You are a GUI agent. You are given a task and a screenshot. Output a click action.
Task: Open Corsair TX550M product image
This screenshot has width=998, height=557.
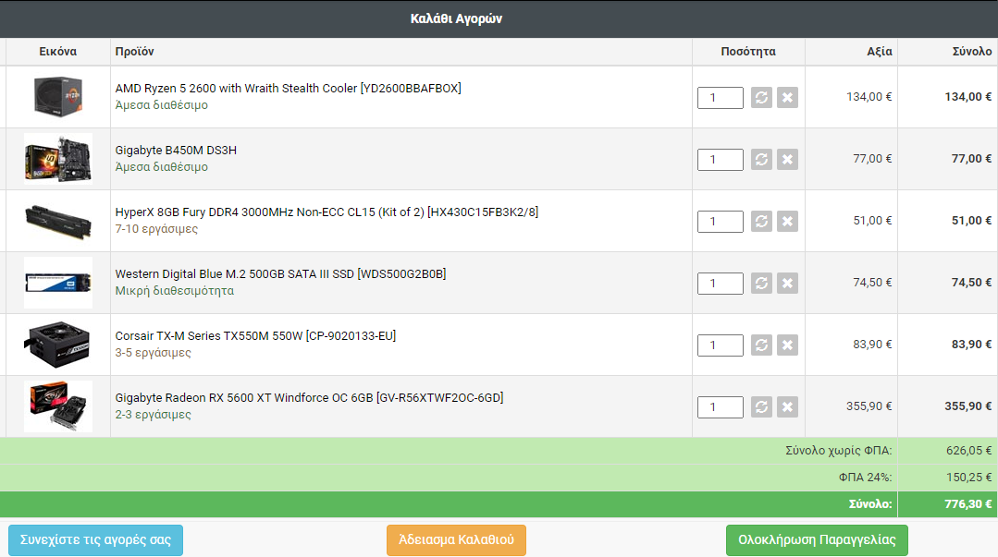click(x=58, y=345)
